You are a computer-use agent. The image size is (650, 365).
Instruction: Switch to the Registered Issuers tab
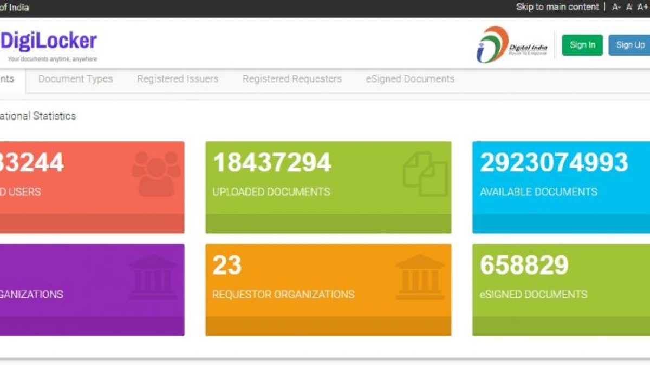tap(178, 79)
